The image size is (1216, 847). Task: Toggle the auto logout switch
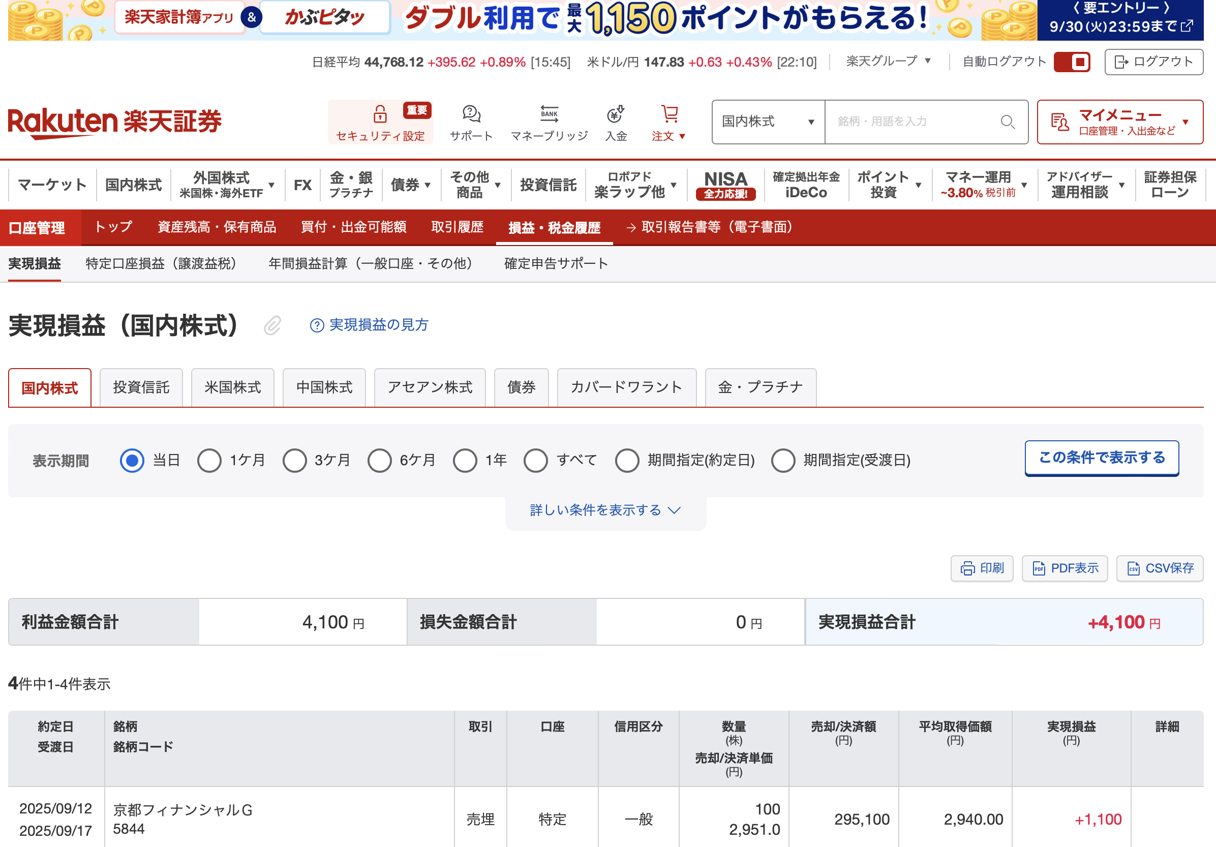pyautogui.click(x=1071, y=62)
